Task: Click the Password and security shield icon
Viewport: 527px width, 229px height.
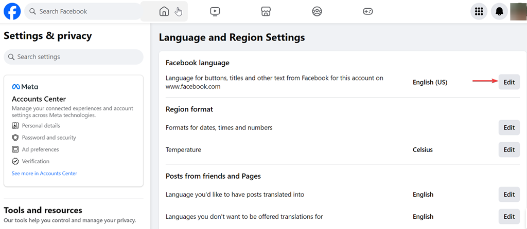Action: click(15, 138)
